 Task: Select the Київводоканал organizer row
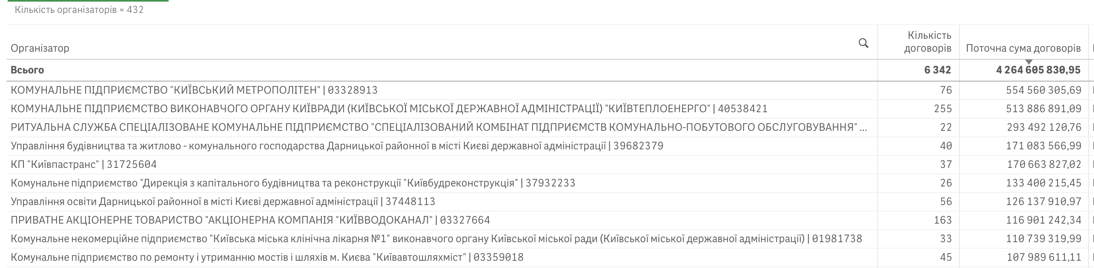click(250, 220)
